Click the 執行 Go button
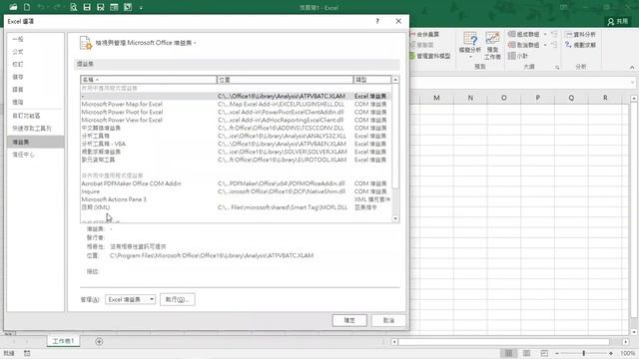This screenshot has width=639, height=359. (178, 299)
